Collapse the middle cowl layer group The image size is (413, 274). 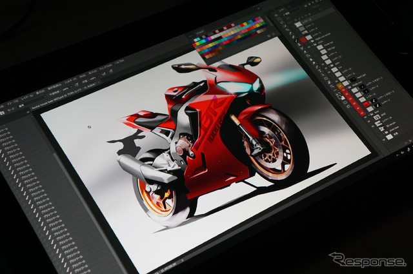pos(347,88)
